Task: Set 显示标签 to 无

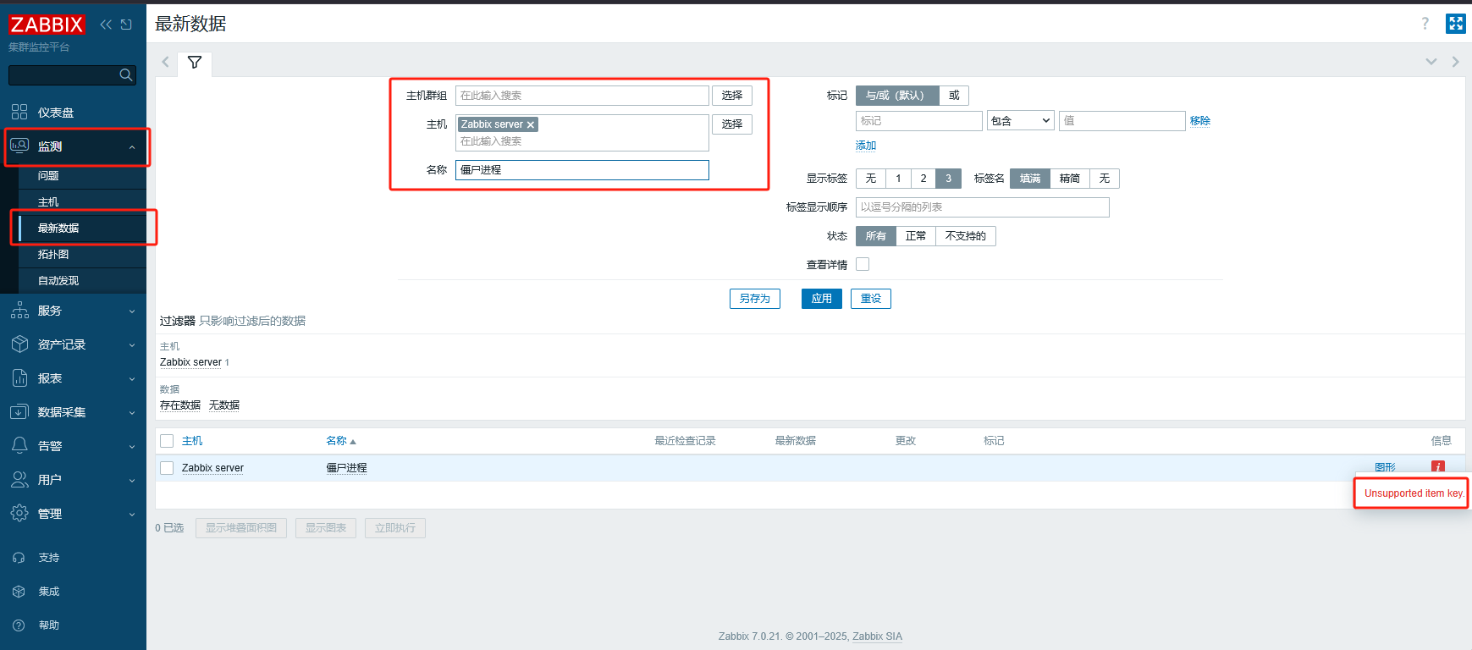Action: point(871,179)
